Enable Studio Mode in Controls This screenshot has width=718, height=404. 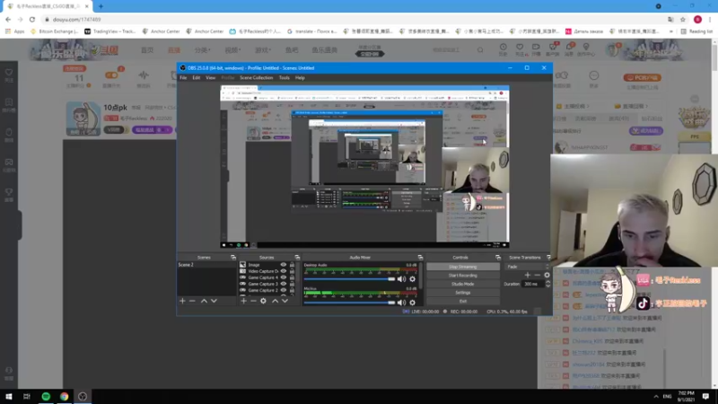coord(463,284)
